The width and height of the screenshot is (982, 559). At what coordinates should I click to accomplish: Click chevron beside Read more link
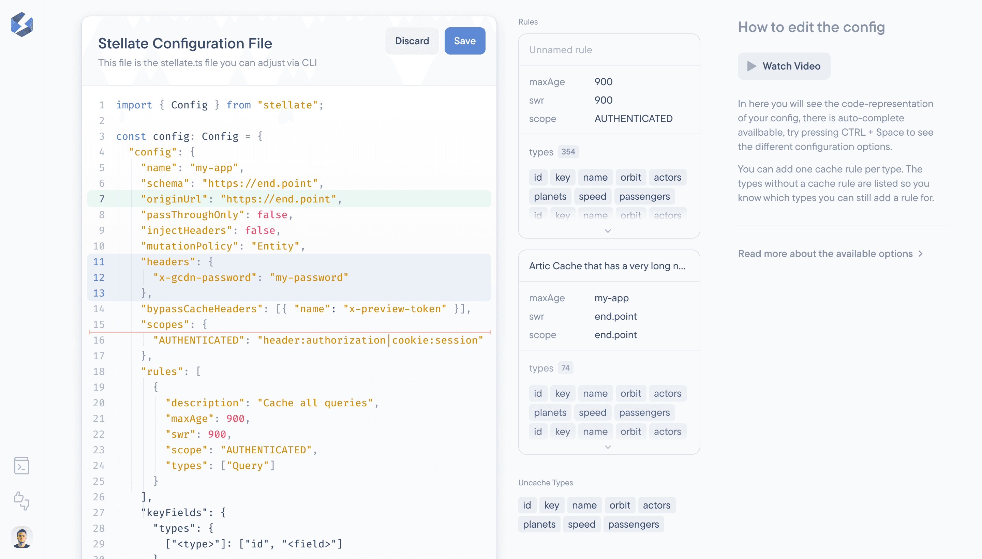[921, 254]
